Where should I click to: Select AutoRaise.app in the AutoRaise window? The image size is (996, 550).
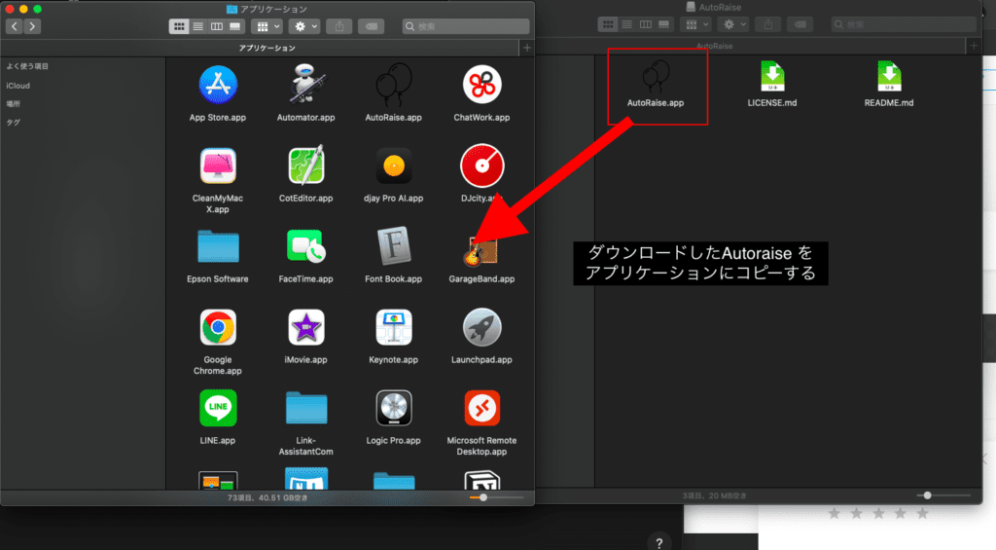point(656,78)
